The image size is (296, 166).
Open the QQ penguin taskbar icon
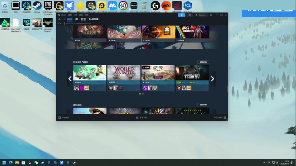tap(30, 163)
